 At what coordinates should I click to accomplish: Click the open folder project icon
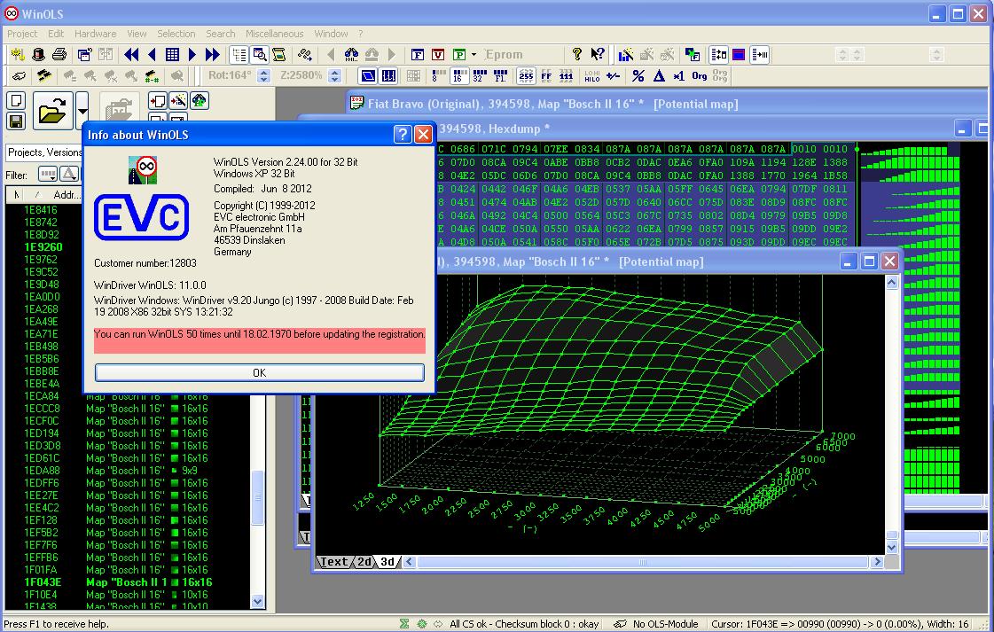[x=52, y=110]
